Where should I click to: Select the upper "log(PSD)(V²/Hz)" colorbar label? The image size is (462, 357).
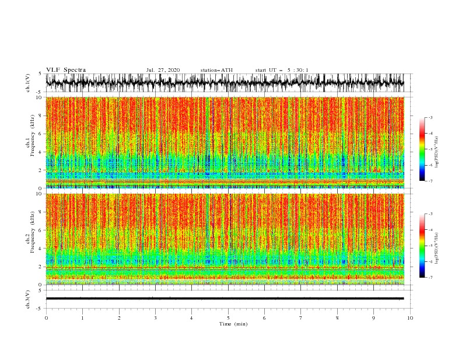[436, 152]
